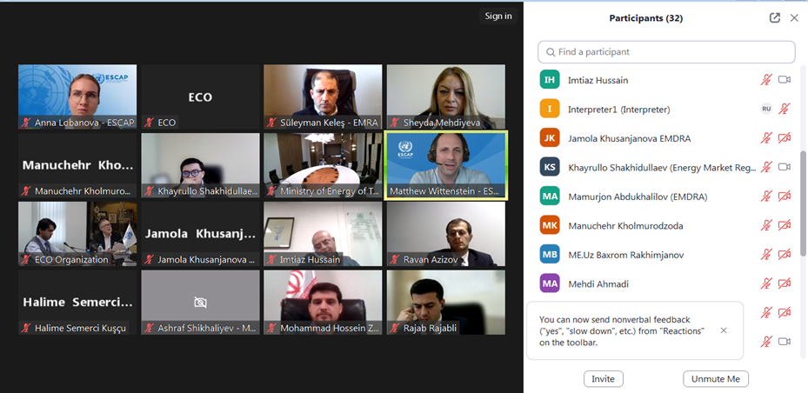This screenshot has height=393, width=808.
Task: Click the Invite button
Action: [x=603, y=378]
